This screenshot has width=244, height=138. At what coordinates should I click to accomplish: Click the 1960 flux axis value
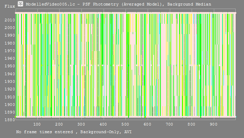click(x=10, y=58)
